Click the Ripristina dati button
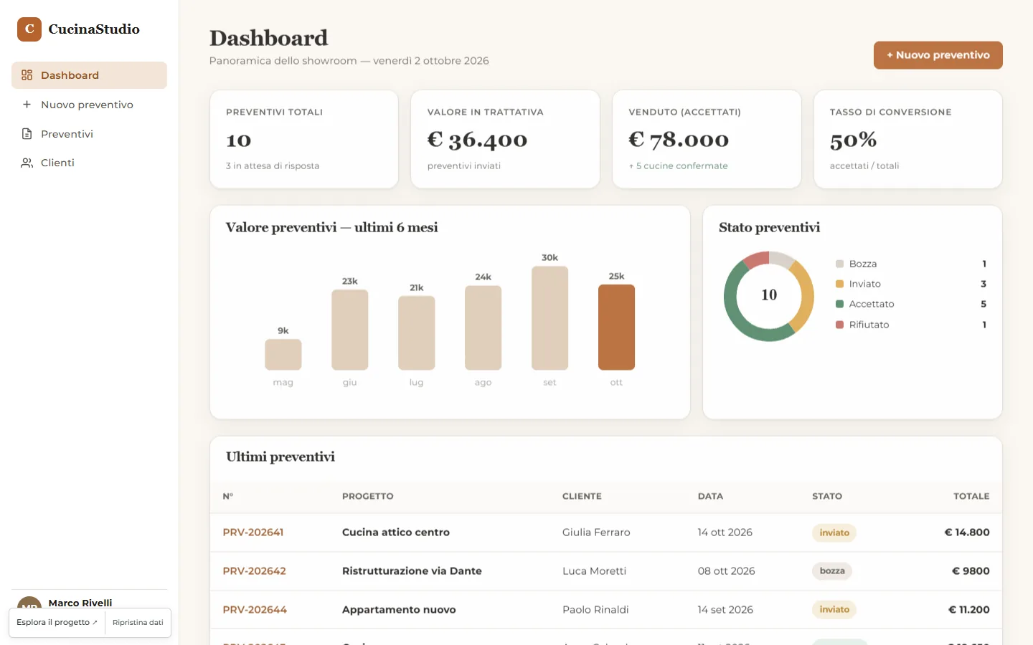Image resolution: width=1033 pixels, height=645 pixels. 138,622
